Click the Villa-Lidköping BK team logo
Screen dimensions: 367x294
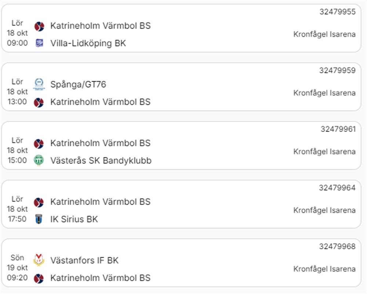(39, 43)
